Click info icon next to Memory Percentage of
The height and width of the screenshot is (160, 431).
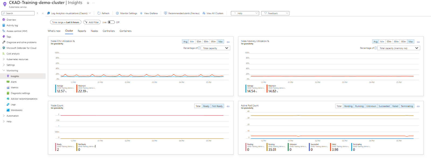[x=376, y=48]
